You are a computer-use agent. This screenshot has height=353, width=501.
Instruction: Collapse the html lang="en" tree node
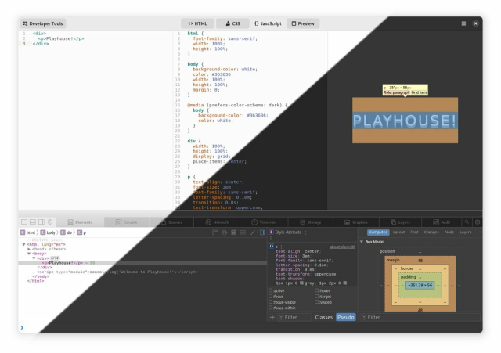23,244
